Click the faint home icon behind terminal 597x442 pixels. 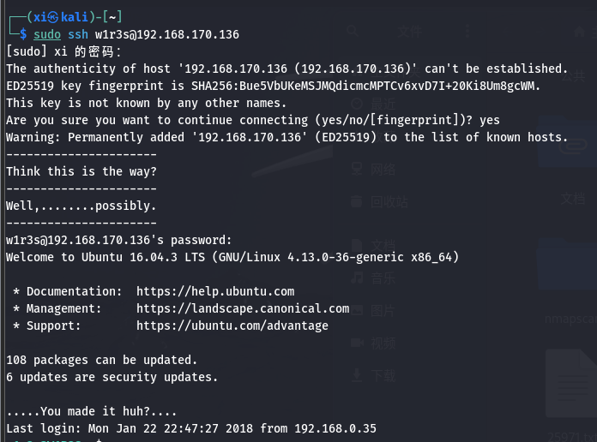[x=580, y=32]
